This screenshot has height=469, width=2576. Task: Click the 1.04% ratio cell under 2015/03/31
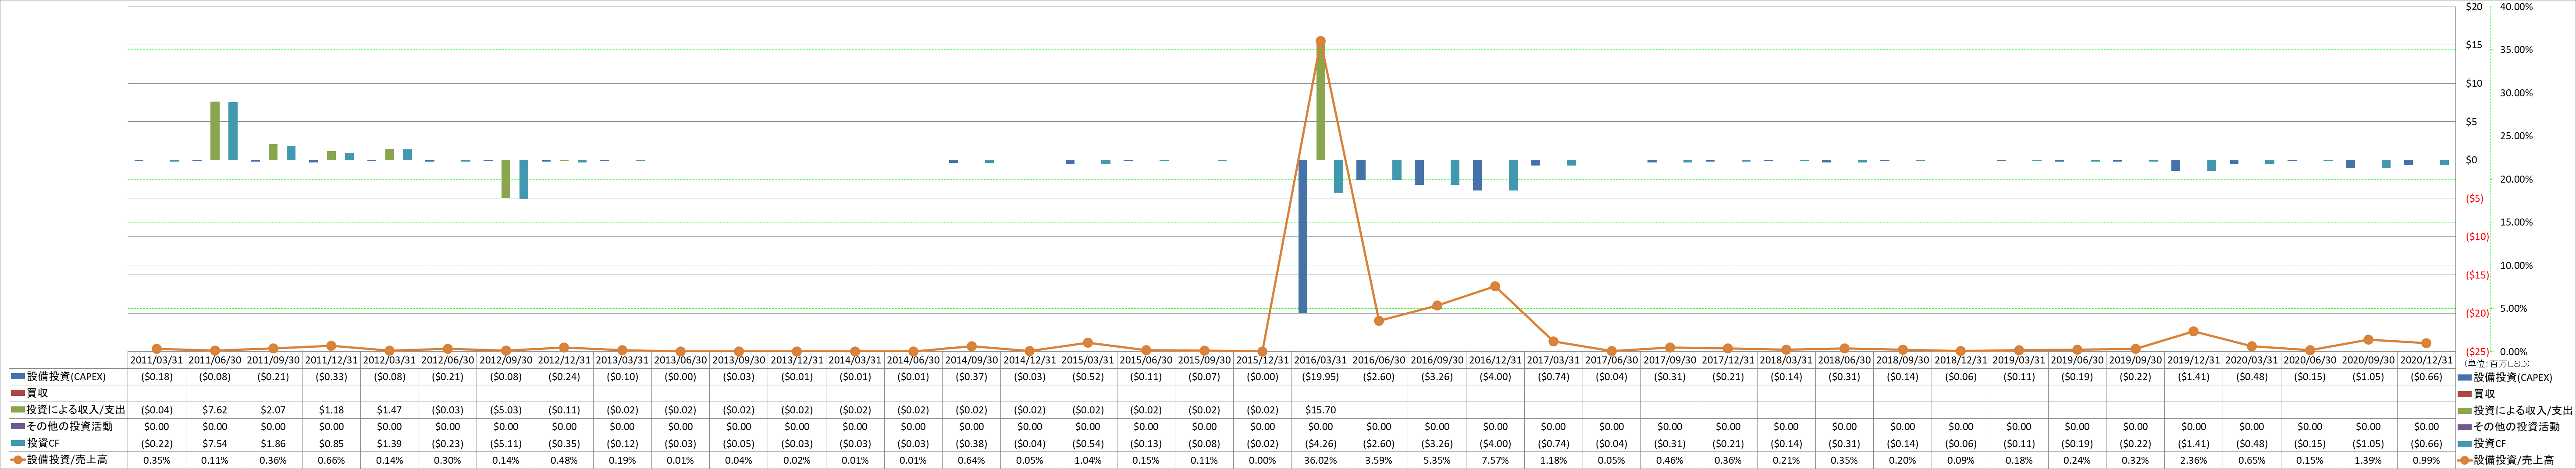click(1087, 460)
